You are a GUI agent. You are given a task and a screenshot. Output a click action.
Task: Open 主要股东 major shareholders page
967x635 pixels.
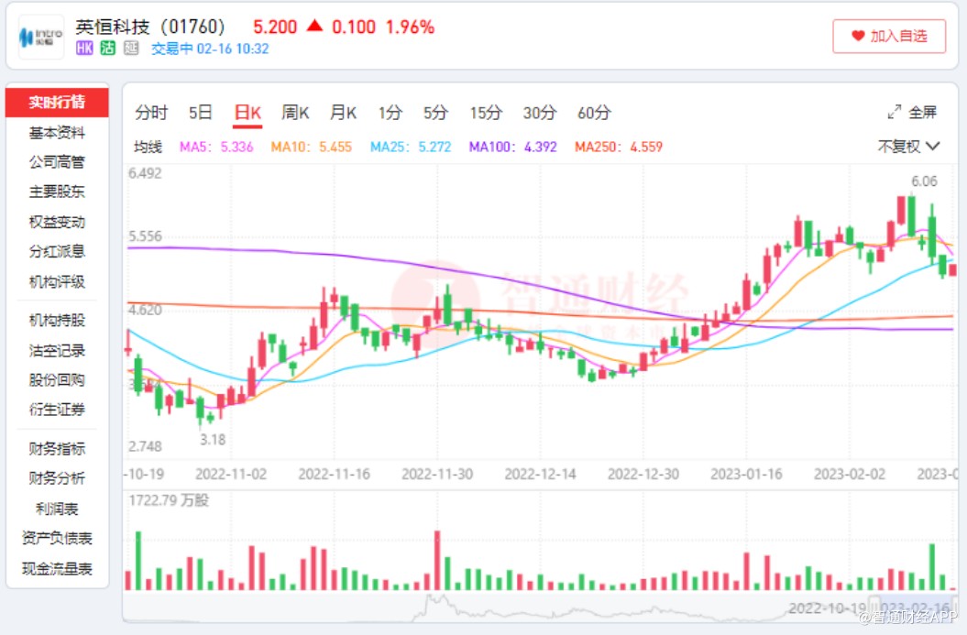pyautogui.click(x=57, y=192)
